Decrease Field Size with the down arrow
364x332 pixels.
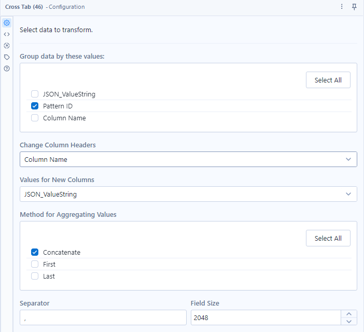click(x=348, y=321)
